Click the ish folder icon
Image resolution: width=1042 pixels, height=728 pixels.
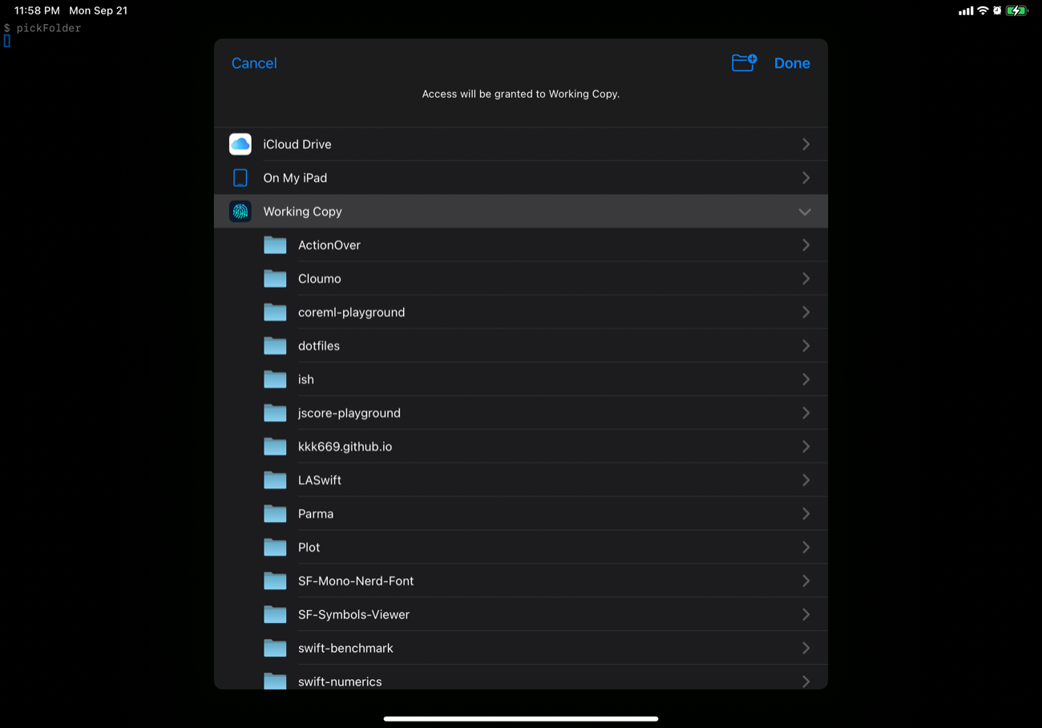coord(275,380)
